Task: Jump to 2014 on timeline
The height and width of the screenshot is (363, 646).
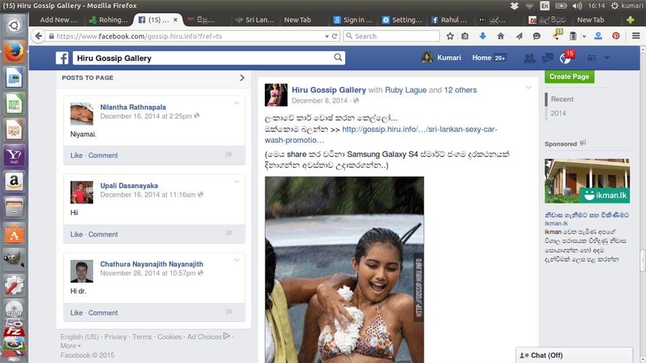Action: 558,114
